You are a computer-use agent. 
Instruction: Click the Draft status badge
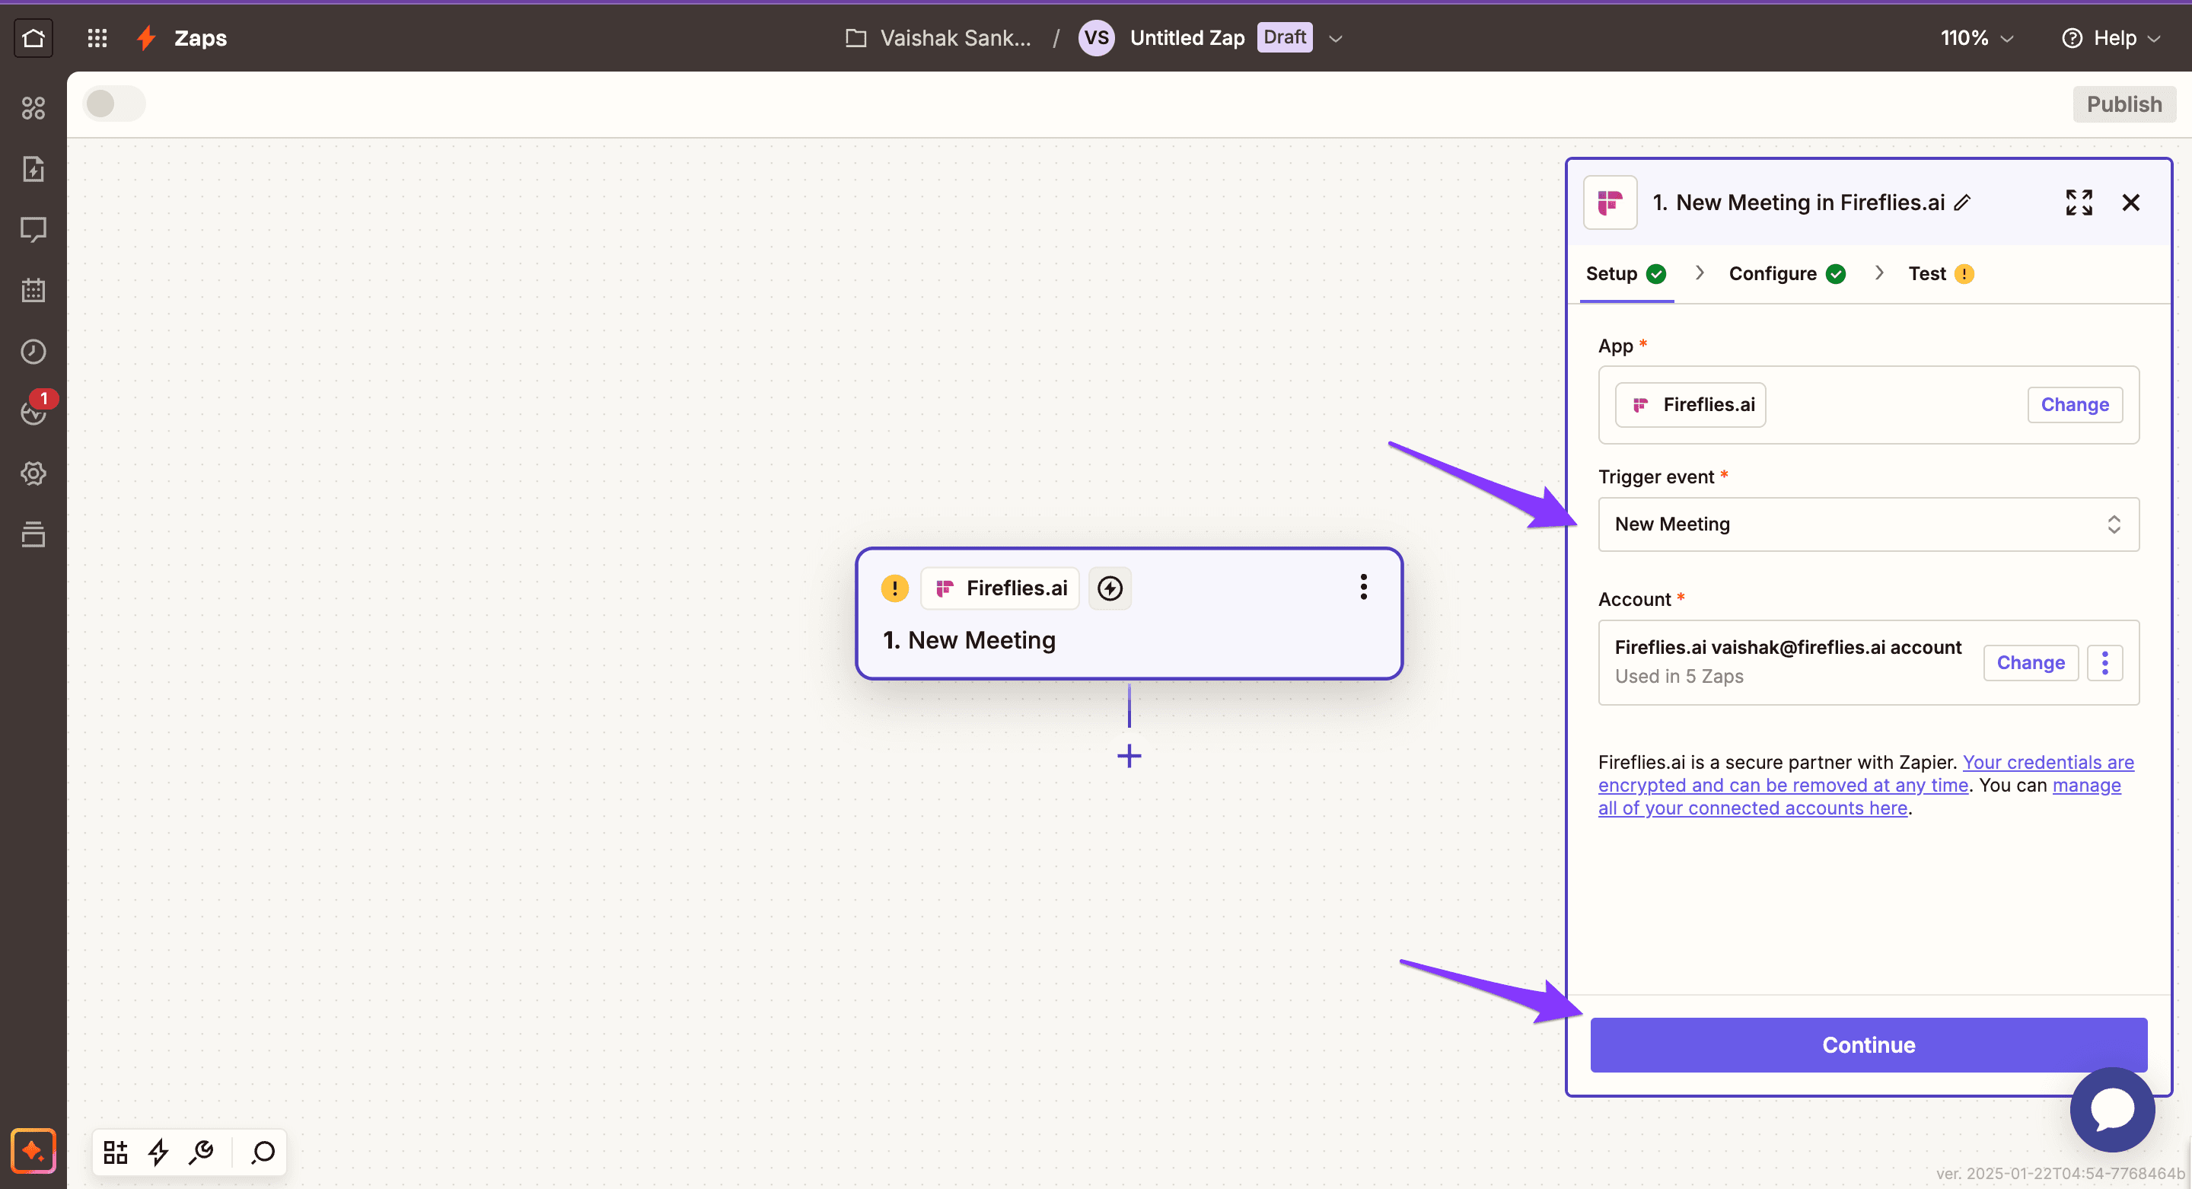click(1284, 37)
